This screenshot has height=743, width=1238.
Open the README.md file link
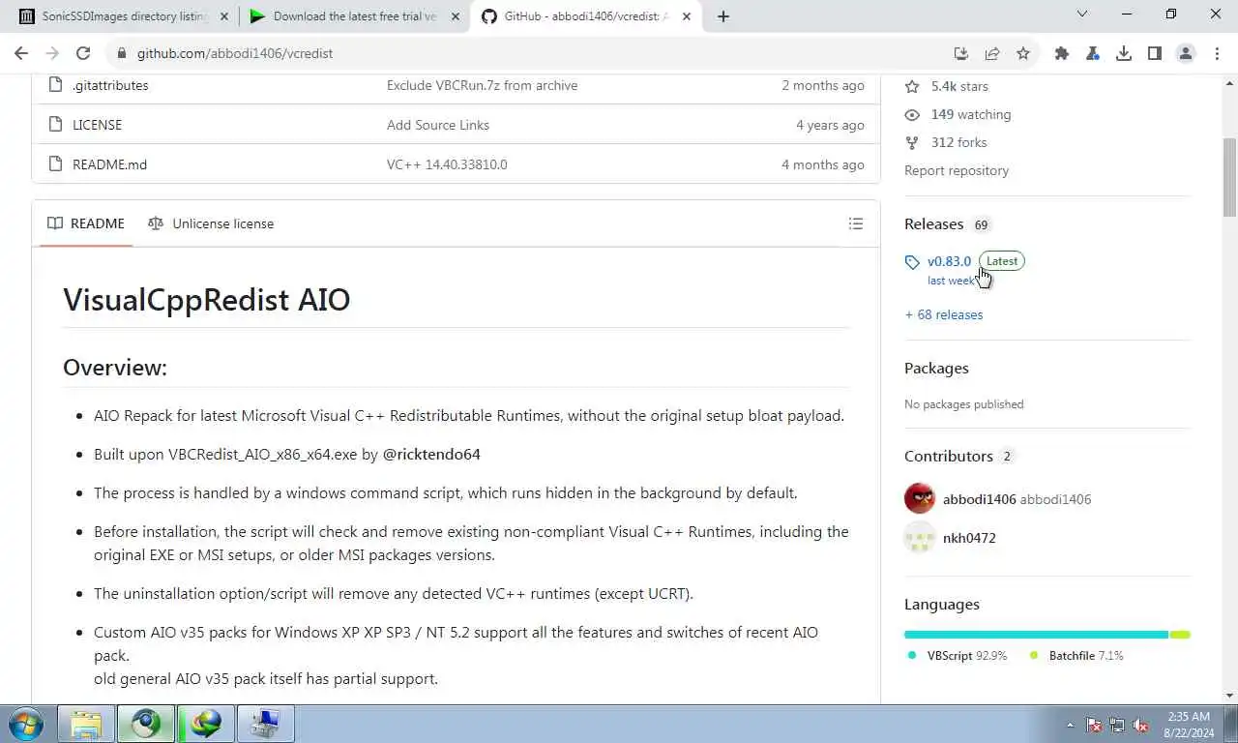pos(109,164)
